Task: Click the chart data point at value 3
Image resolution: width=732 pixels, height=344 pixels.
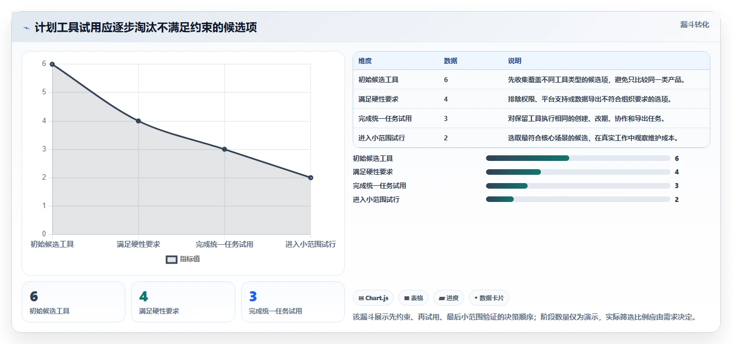Action: [224, 149]
